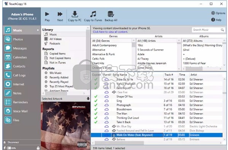Skip to Next track

click(x=60, y=16)
